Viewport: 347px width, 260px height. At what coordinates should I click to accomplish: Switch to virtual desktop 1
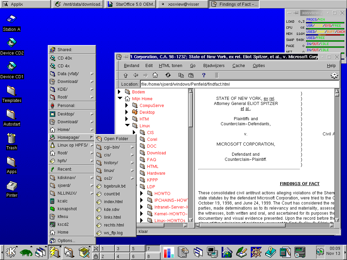point(107,249)
